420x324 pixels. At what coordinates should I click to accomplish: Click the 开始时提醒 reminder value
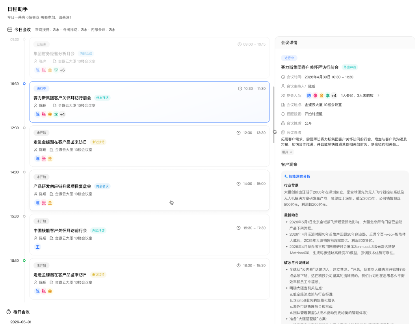313,114
